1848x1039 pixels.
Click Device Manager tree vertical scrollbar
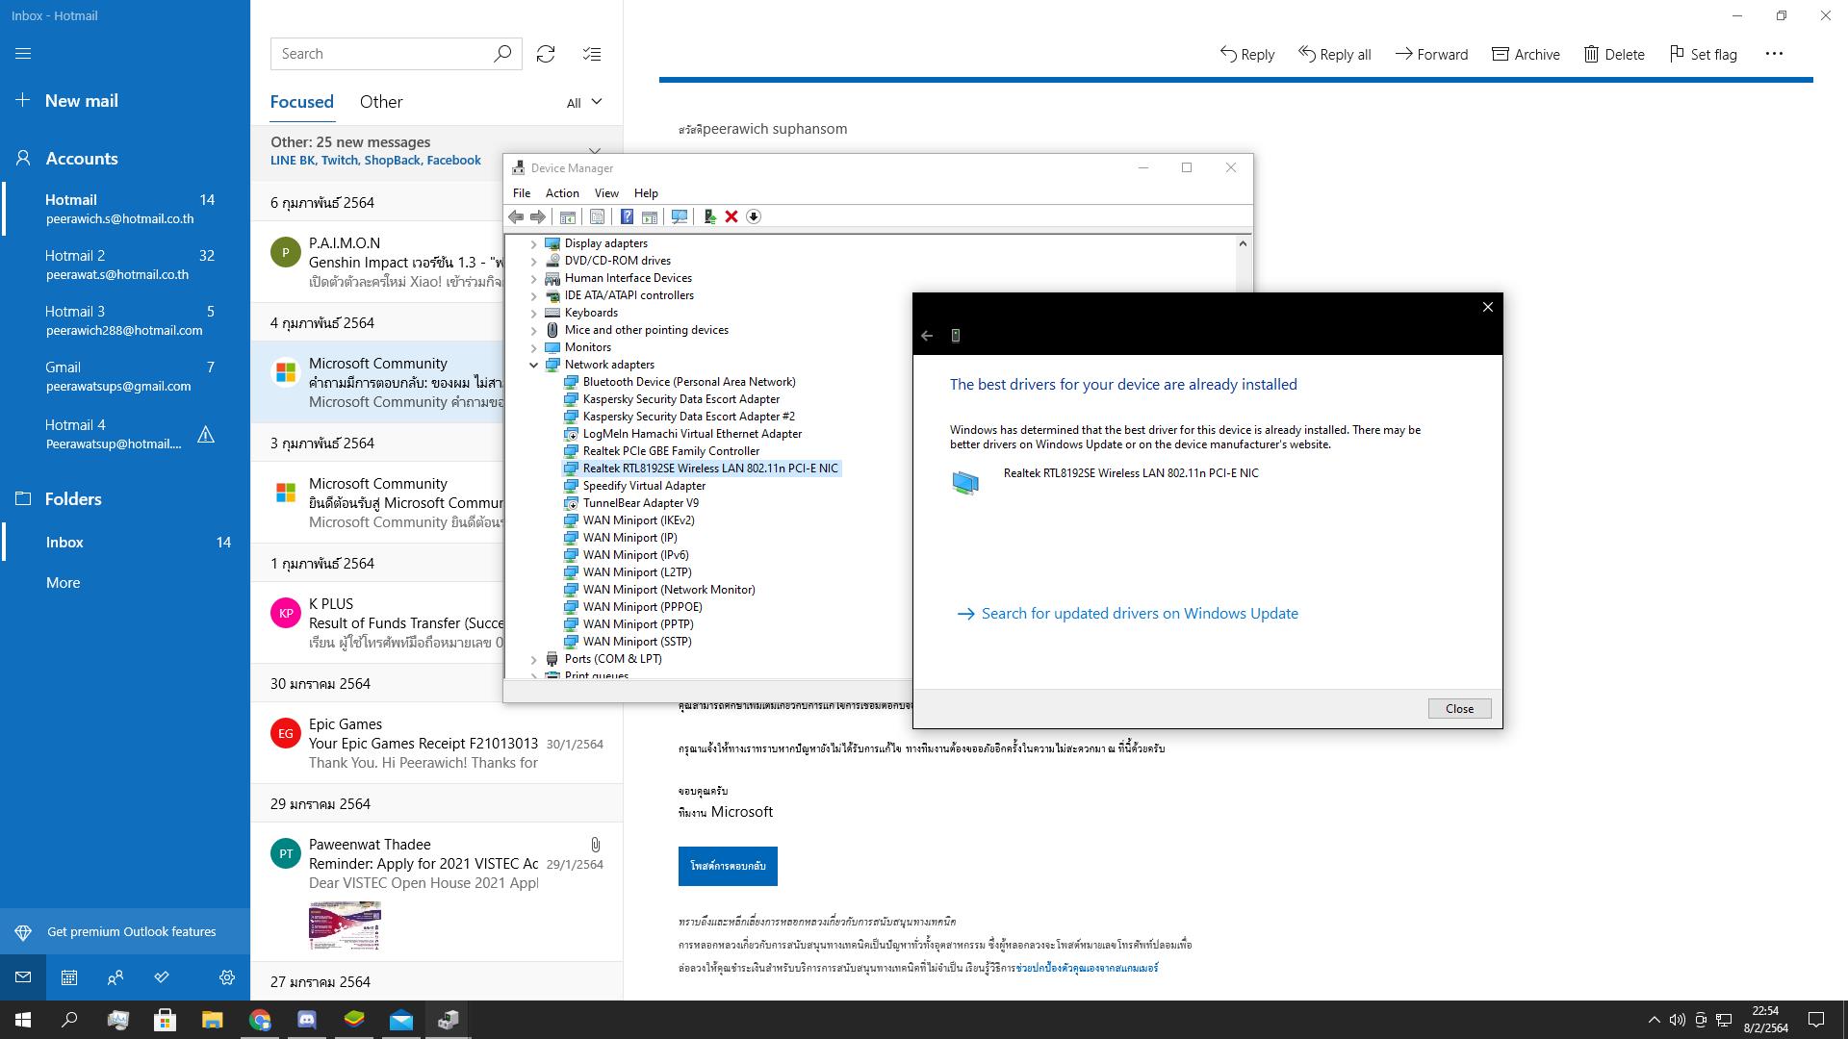point(1243,269)
